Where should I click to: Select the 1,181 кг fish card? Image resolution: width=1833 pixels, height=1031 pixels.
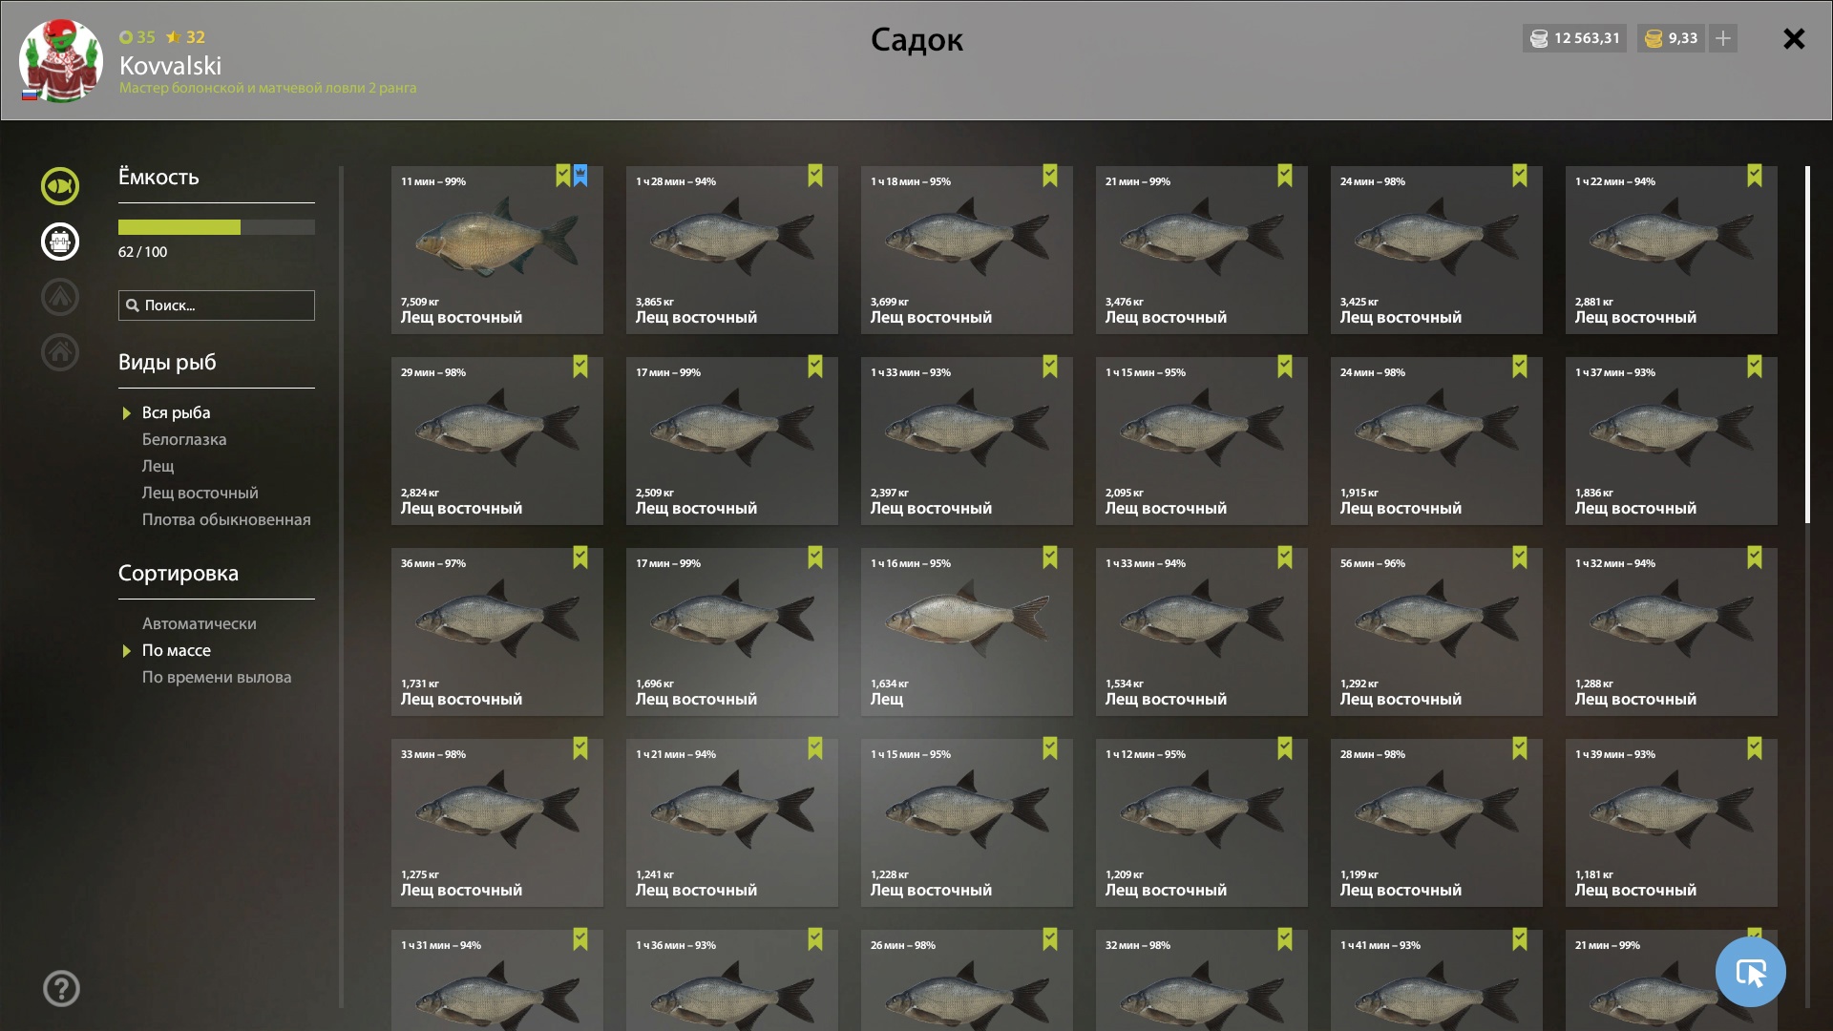(x=1672, y=823)
